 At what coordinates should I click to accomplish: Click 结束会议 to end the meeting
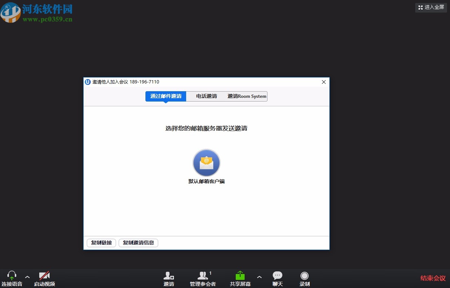tap(432, 278)
